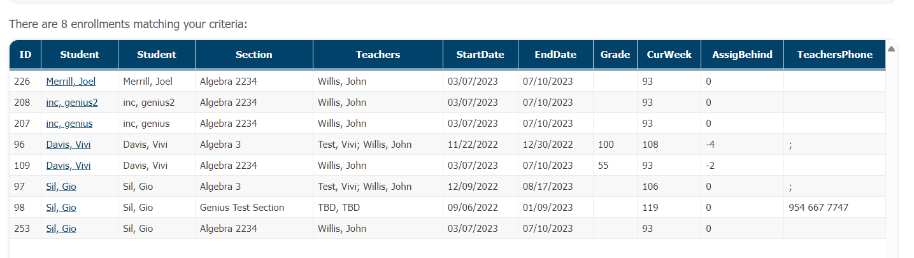Sort by the Teachers column header
The width and height of the screenshot is (914, 258).
378,55
